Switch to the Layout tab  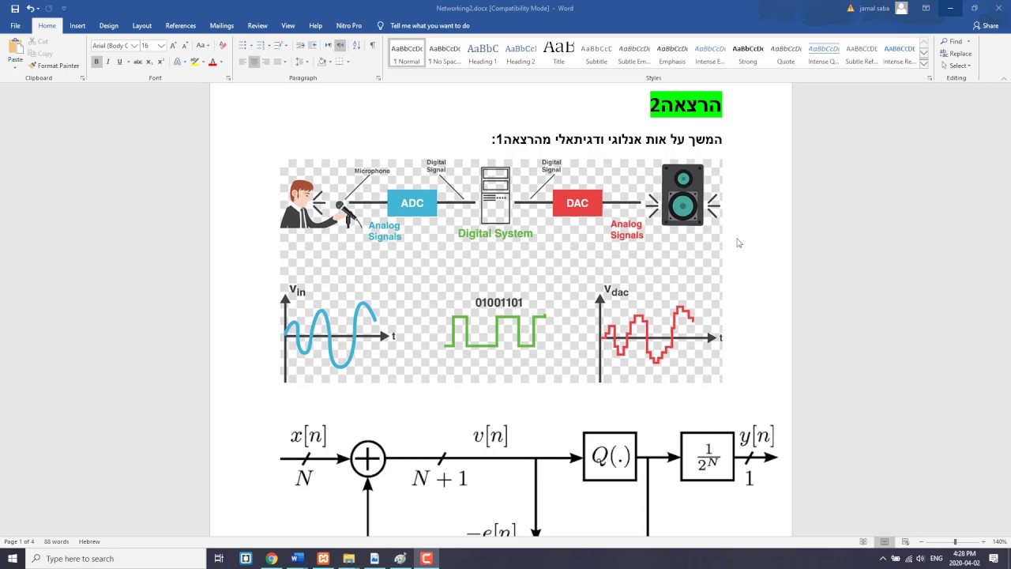[x=142, y=25]
